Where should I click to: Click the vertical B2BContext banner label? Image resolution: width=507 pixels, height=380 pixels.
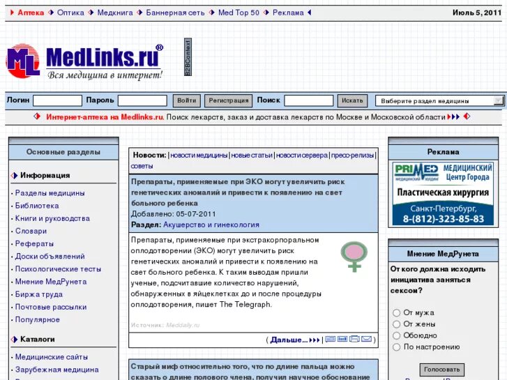coord(188,57)
